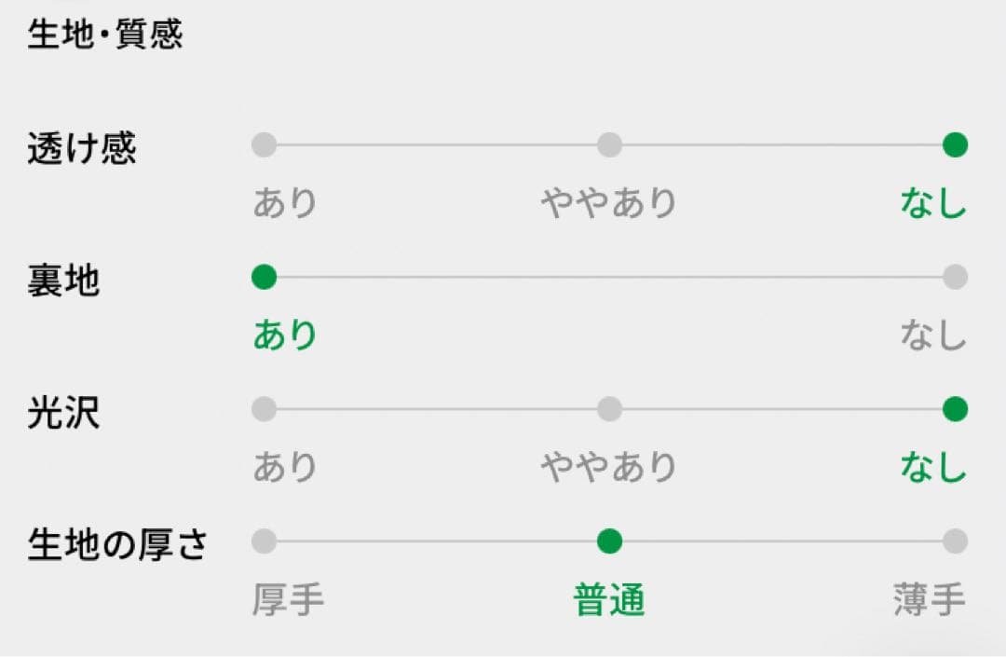Select the green 普通 dot for 生地の厚さ
This screenshot has height=657, width=1006.
[x=609, y=541]
